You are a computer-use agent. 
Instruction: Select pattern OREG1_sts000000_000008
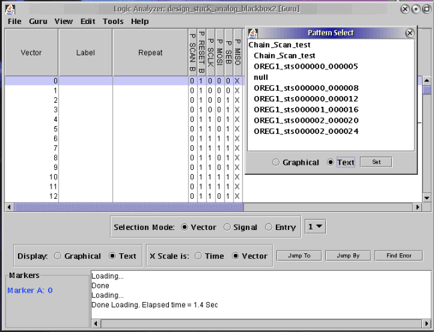point(306,88)
